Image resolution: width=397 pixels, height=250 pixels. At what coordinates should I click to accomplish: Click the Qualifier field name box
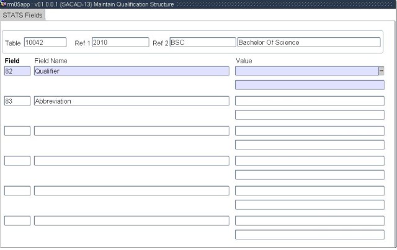(x=132, y=71)
